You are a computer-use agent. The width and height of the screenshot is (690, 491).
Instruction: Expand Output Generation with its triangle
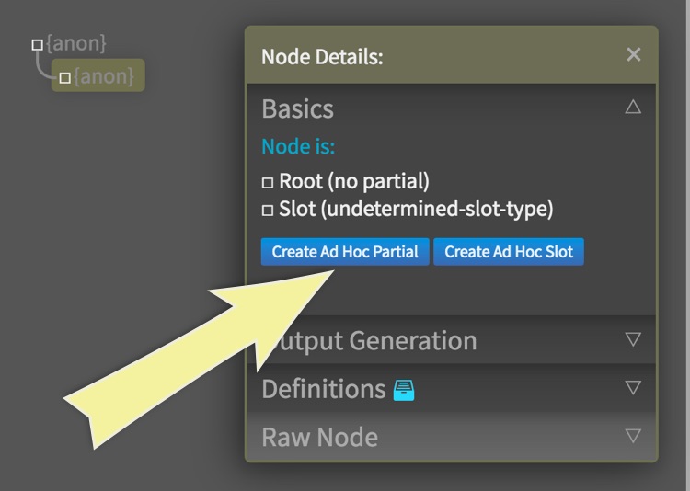[x=632, y=339]
